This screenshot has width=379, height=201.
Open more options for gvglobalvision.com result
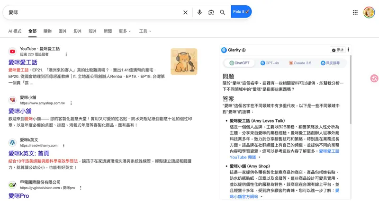[x=81, y=188]
